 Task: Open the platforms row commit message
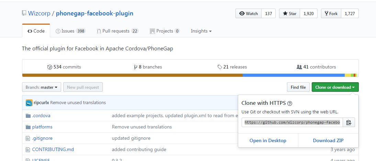pyautogui.click(x=142, y=127)
